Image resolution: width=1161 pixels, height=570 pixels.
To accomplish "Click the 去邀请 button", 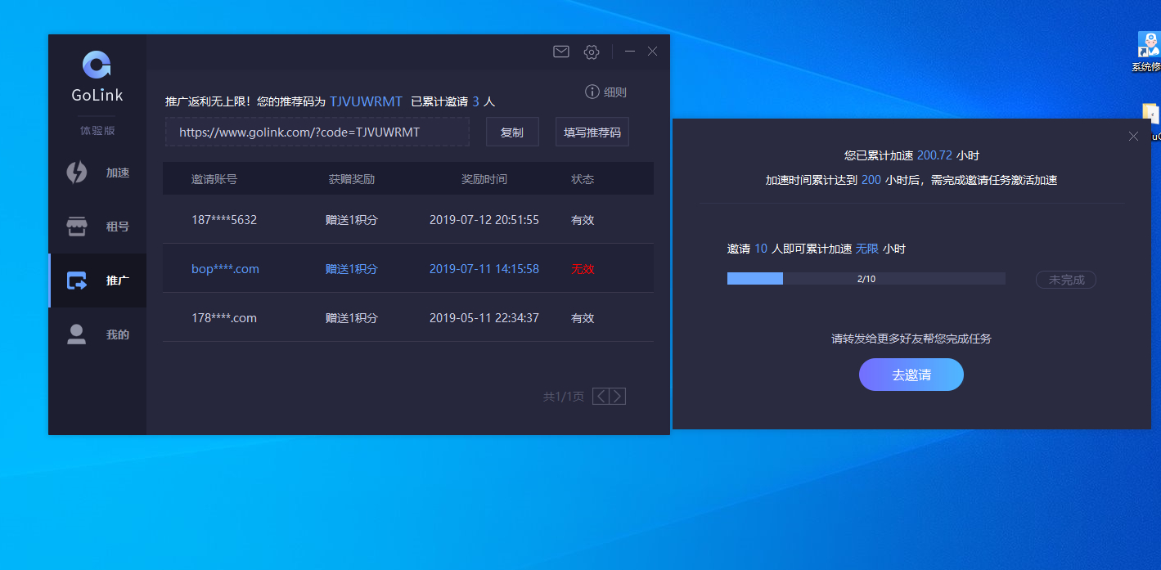I will click(911, 375).
